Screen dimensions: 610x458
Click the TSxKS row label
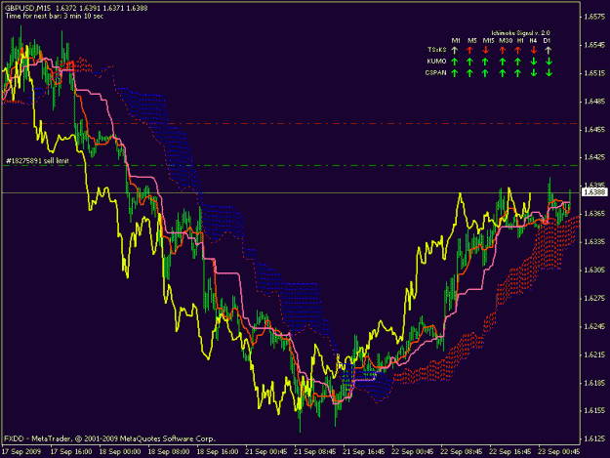437,50
